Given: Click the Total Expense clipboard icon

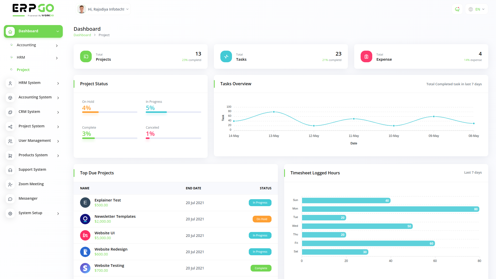Looking at the screenshot, I should pos(366,57).
